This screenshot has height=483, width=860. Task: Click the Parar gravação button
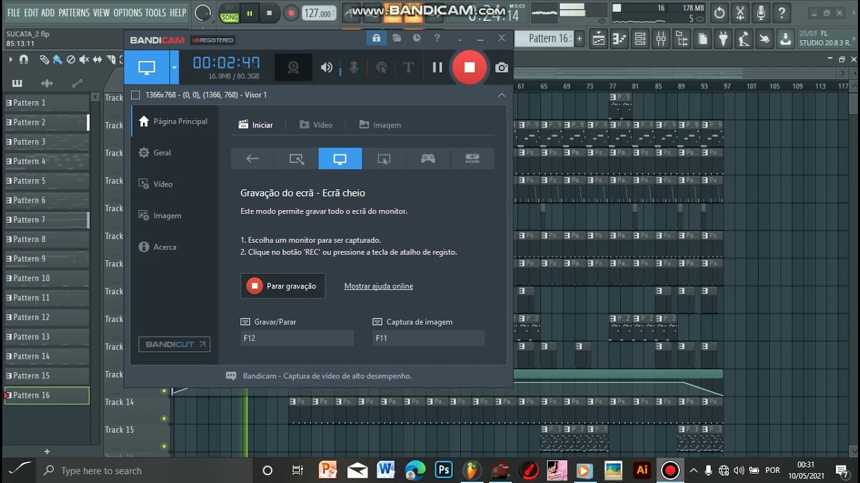[283, 286]
